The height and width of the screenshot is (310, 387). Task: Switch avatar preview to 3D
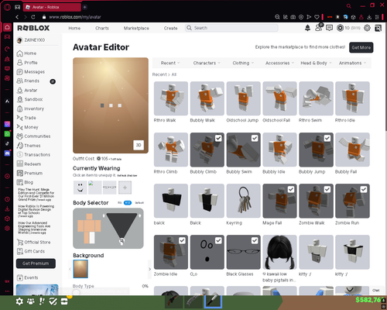(139, 145)
